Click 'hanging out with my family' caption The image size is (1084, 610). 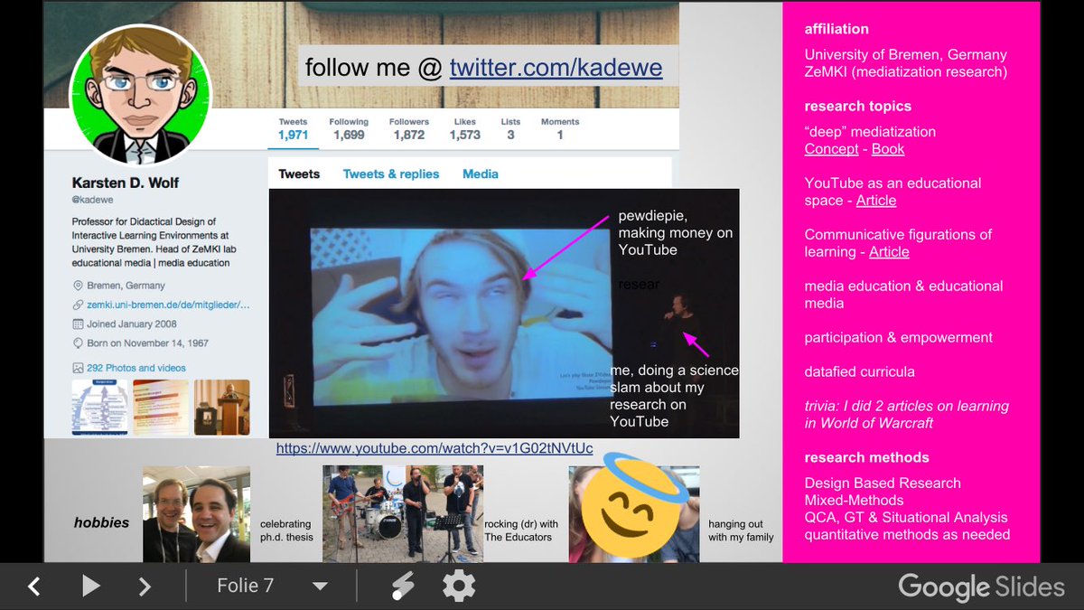point(740,530)
